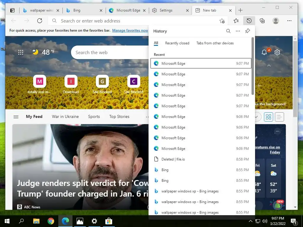
Task: Switch feed to grid layout view
Action: (268, 117)
